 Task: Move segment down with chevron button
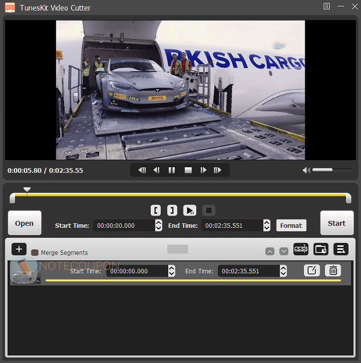(284, 251)
